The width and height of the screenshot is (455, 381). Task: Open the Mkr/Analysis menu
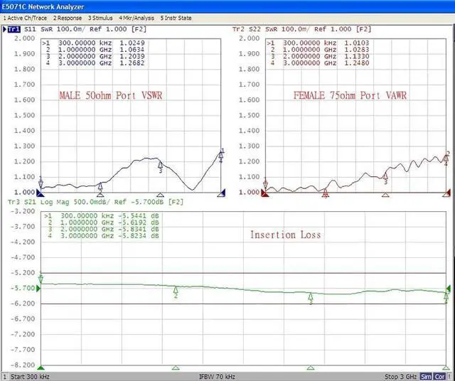tap(139, 17)
